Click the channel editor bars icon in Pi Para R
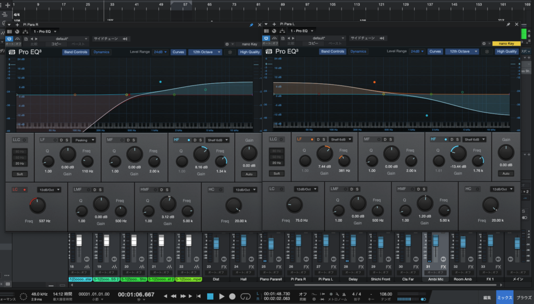Screen dimensions: 534x304 coord(9,31)
